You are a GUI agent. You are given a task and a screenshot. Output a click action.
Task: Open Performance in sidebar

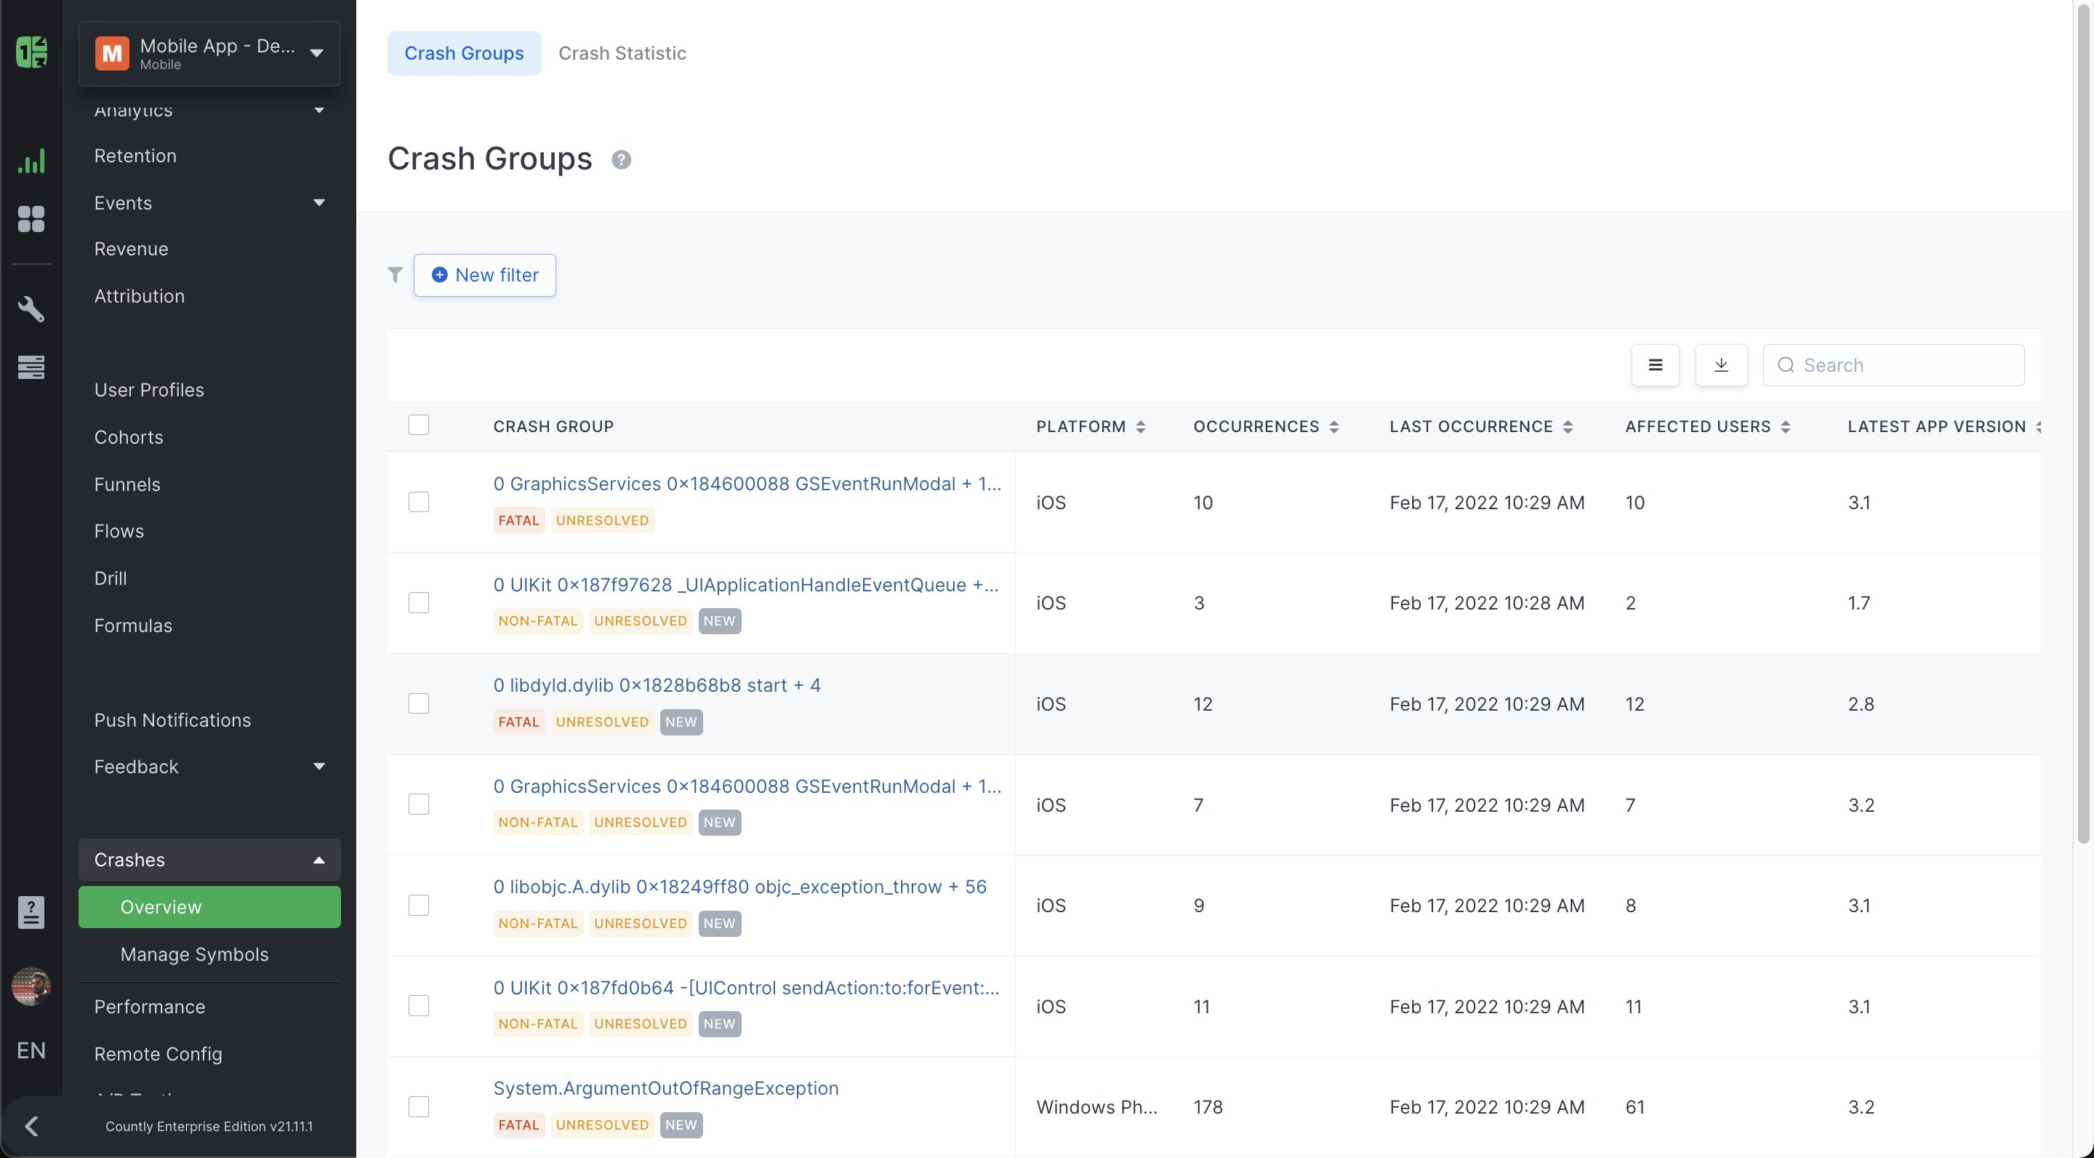click(150, 1007)
